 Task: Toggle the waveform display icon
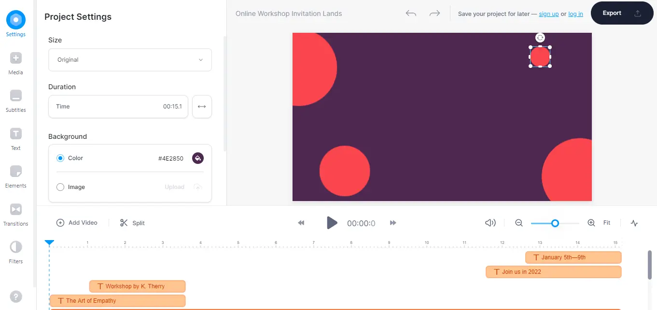pos(634,223)
